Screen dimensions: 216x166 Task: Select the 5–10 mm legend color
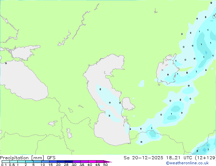tap(37, 162)
